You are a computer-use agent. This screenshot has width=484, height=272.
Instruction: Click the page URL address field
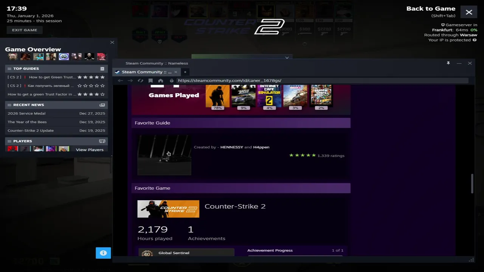[323, 80]
